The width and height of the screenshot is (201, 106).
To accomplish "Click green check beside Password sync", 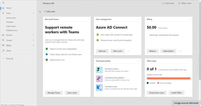I will (x=97, y=40).
